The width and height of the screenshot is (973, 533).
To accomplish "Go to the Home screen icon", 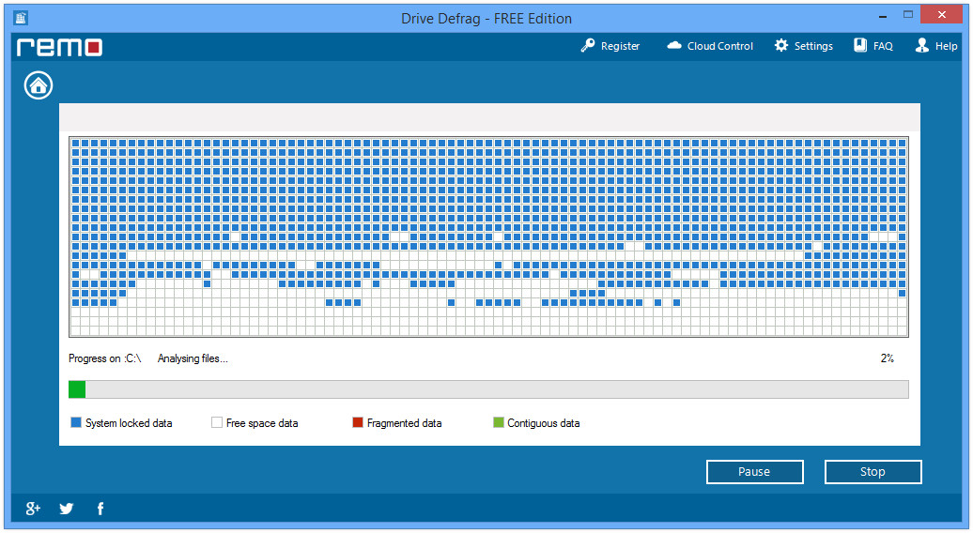I will point(39,85).
